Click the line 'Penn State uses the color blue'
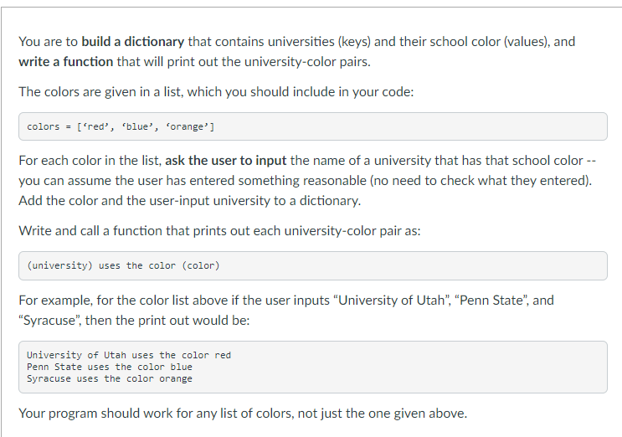Screen dimensions: 622x437 (x=110, y=367)
